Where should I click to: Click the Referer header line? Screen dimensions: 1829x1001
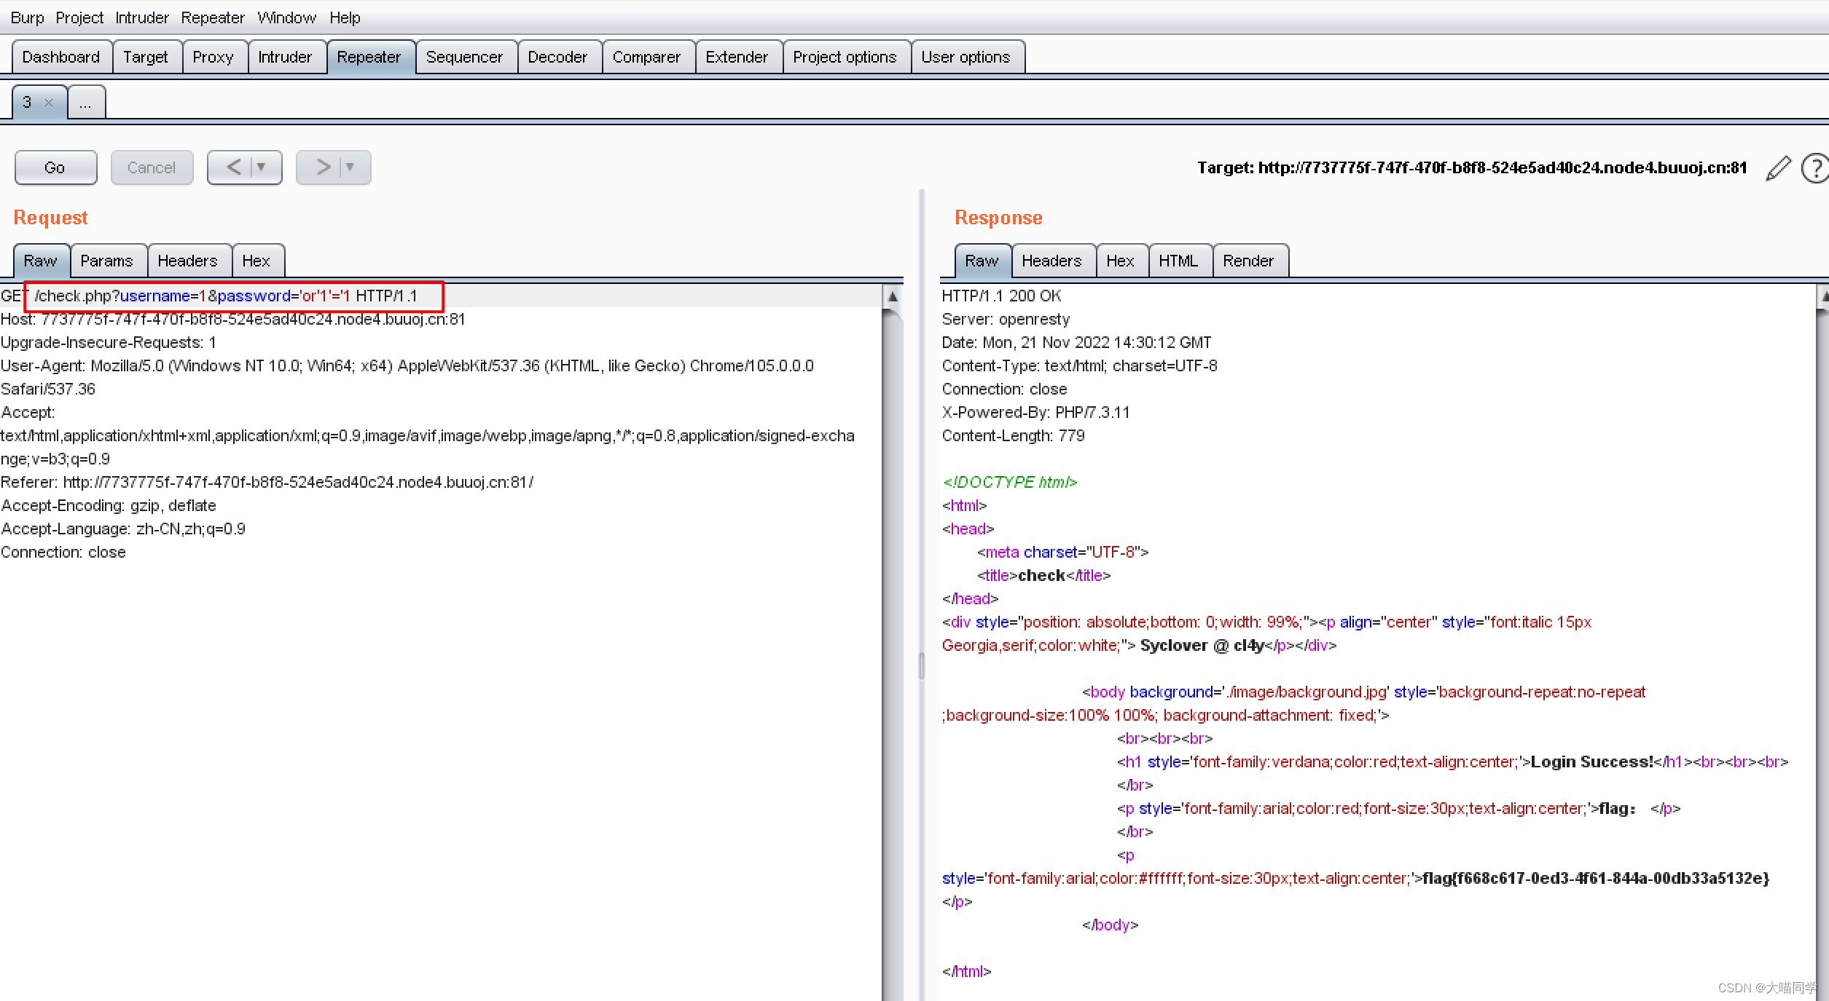click(x=267, y=483)
